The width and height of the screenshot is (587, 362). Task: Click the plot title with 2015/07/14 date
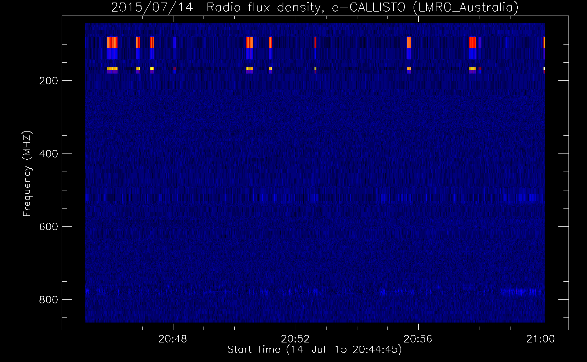point(315,7)
